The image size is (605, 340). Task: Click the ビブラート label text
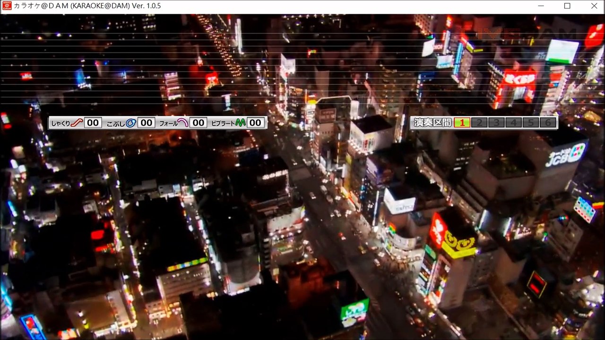coord(223,123)
